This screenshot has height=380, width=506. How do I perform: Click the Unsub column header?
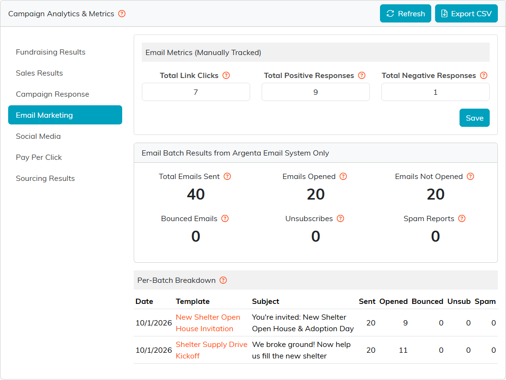click(x=459, y=302)
